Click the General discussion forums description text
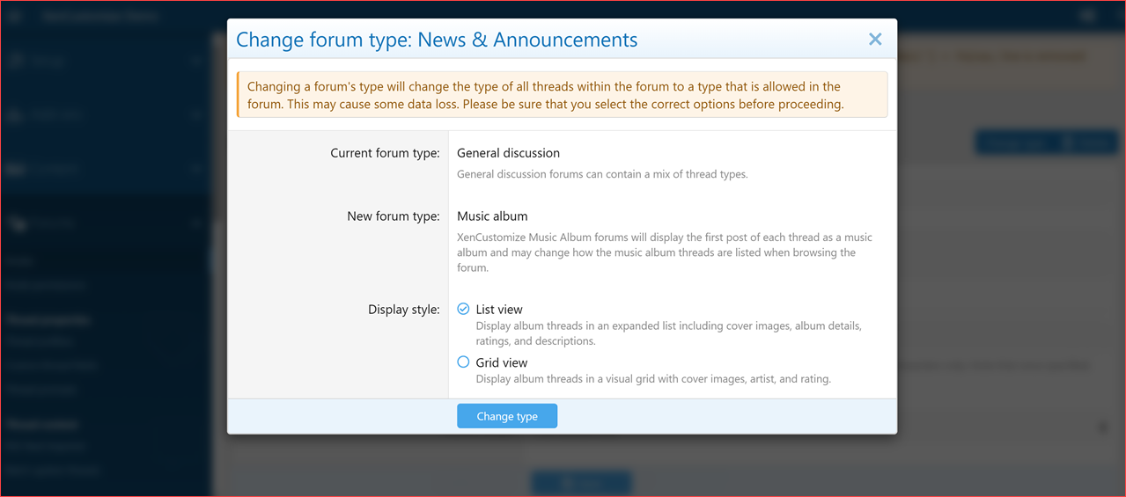1126x497 pixels. [602, 174]
